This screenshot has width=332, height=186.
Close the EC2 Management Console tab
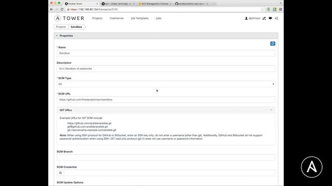click(171, 4)
